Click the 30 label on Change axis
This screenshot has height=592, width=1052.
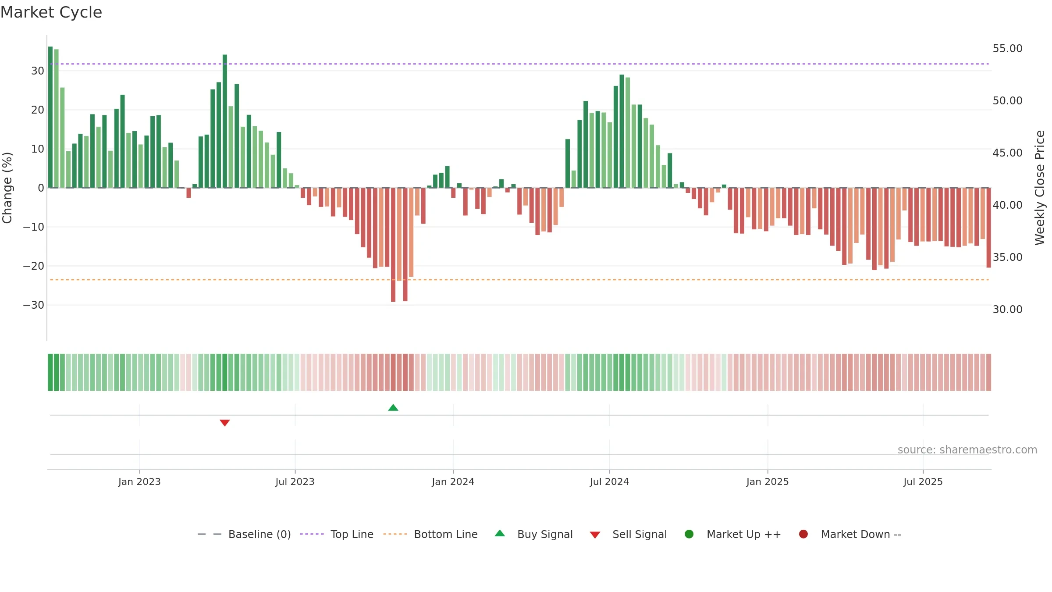point(38,71)
